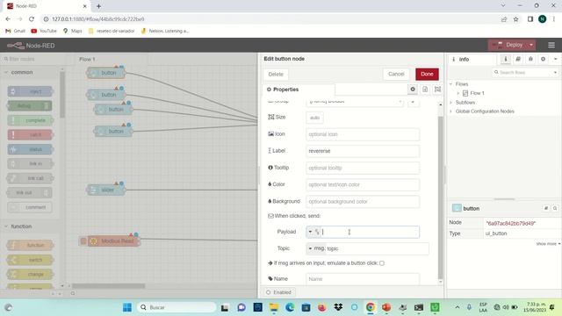Focus the optional text/icon color field
The image size is (562, 316).
pyautogui.click(x=363, y=185)
